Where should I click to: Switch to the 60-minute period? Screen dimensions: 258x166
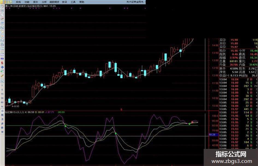2,102
